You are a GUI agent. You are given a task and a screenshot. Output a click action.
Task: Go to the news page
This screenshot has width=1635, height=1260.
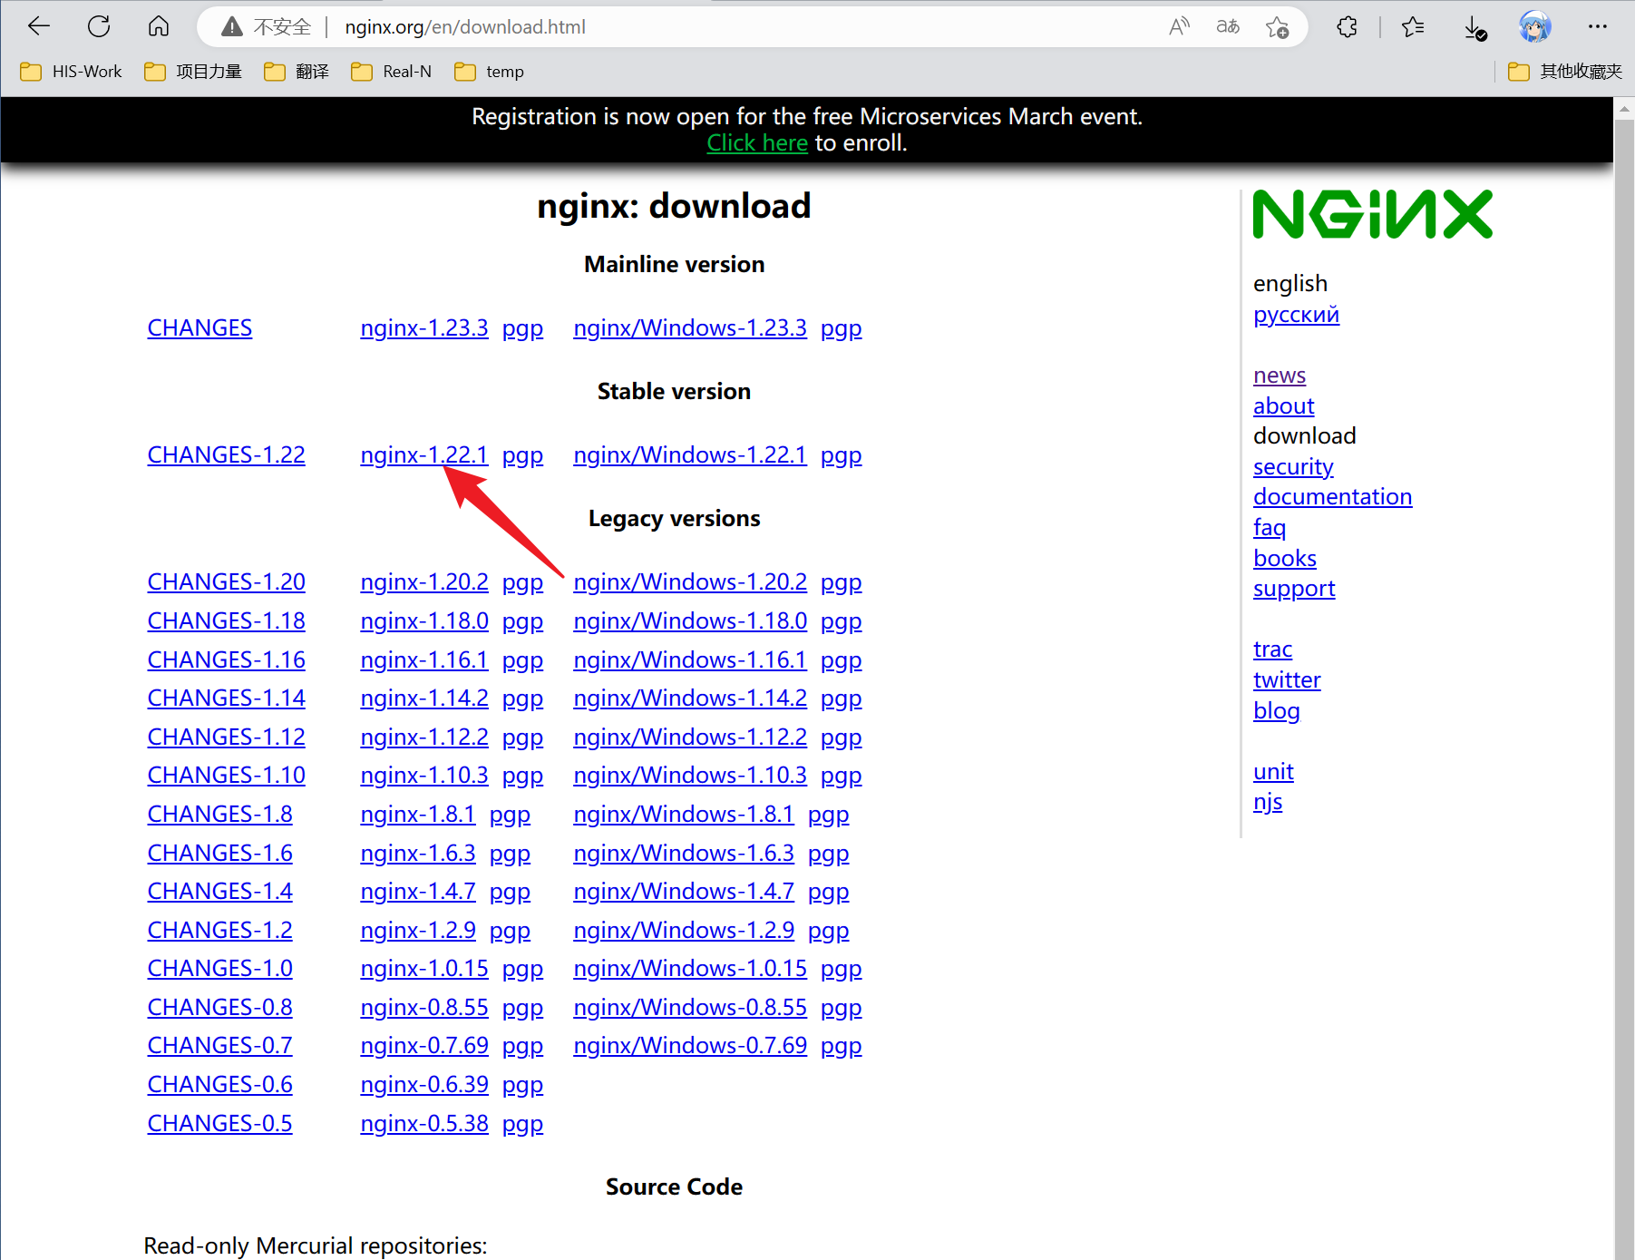[x=1280, y=376]
